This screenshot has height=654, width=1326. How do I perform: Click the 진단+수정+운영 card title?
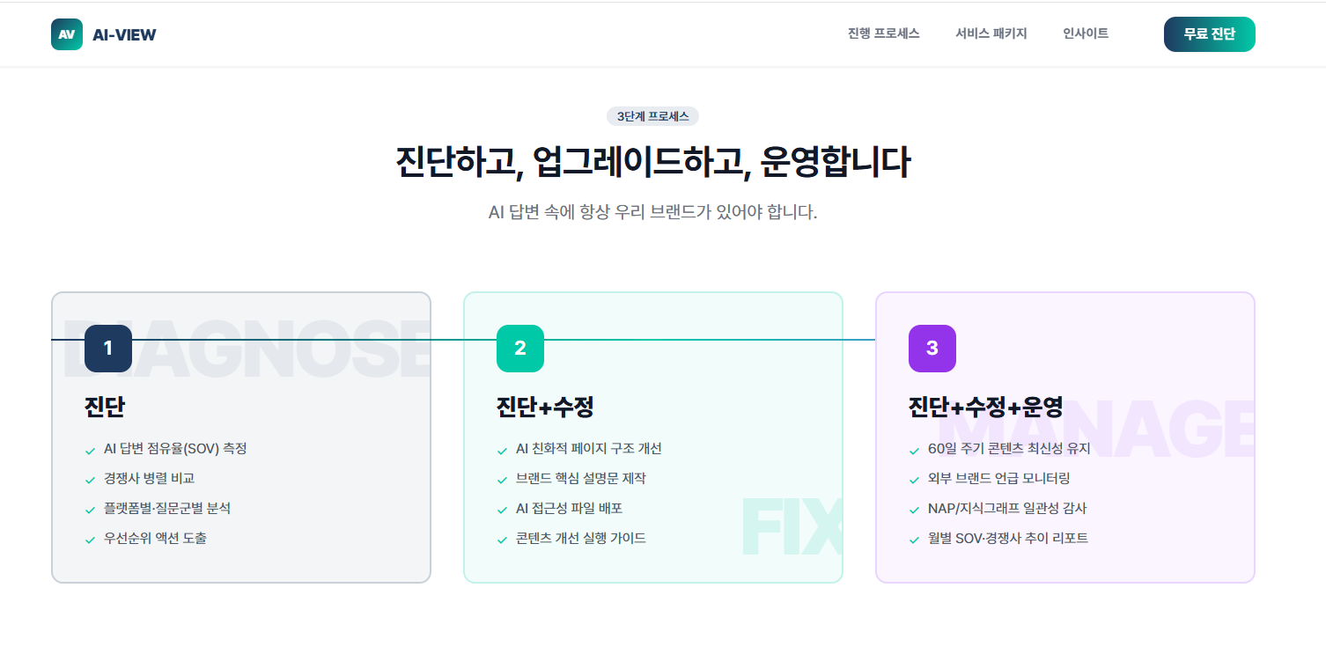point(985,408)
